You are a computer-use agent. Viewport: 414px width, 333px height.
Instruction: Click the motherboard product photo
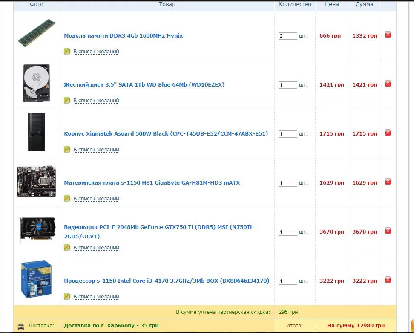point(37,181)
